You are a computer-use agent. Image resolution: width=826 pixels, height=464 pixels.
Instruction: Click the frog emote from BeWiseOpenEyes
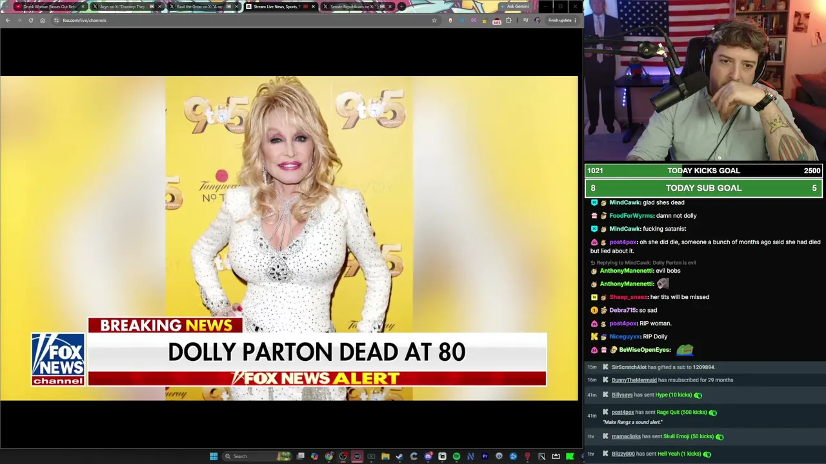685,349
